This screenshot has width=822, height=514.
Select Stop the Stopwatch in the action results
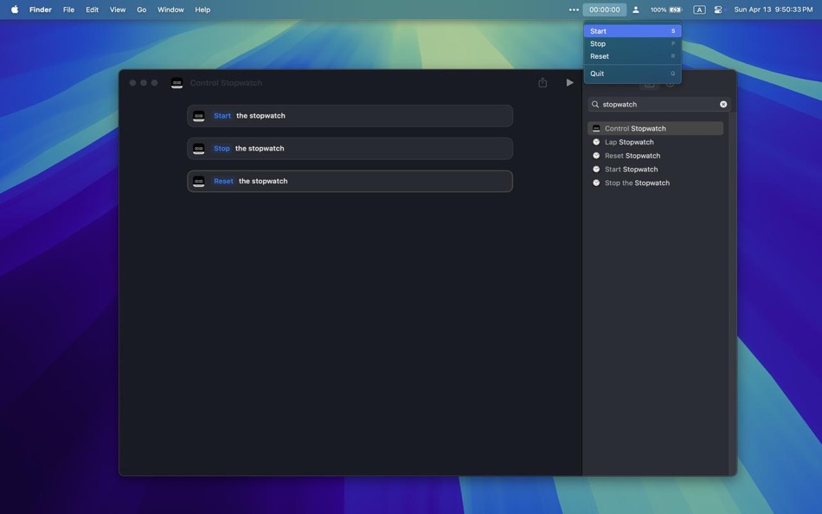[655, 183]
